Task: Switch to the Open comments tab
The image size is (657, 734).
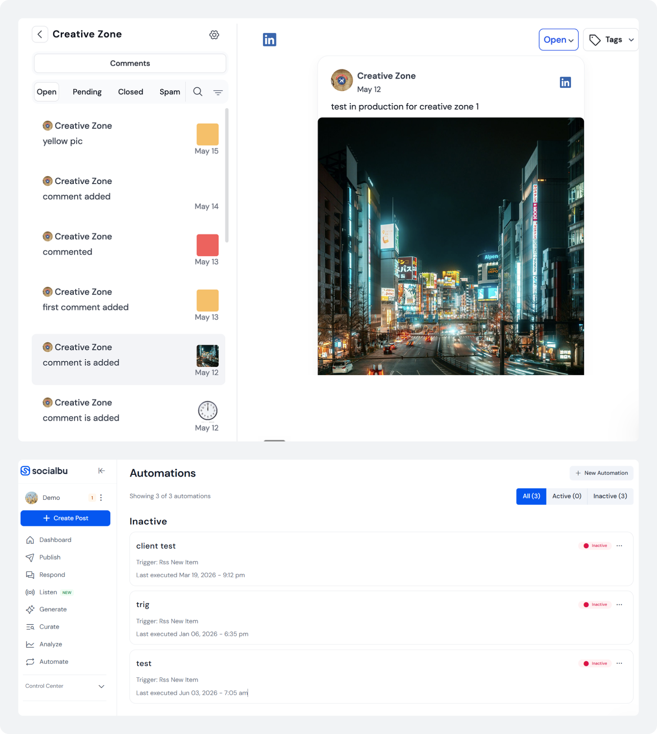Action: tap(47, 92)
